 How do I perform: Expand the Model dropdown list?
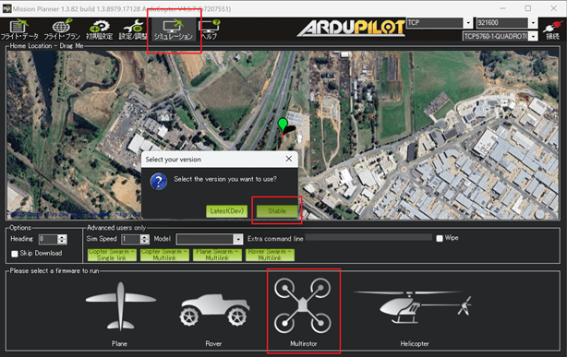point(238,239)
